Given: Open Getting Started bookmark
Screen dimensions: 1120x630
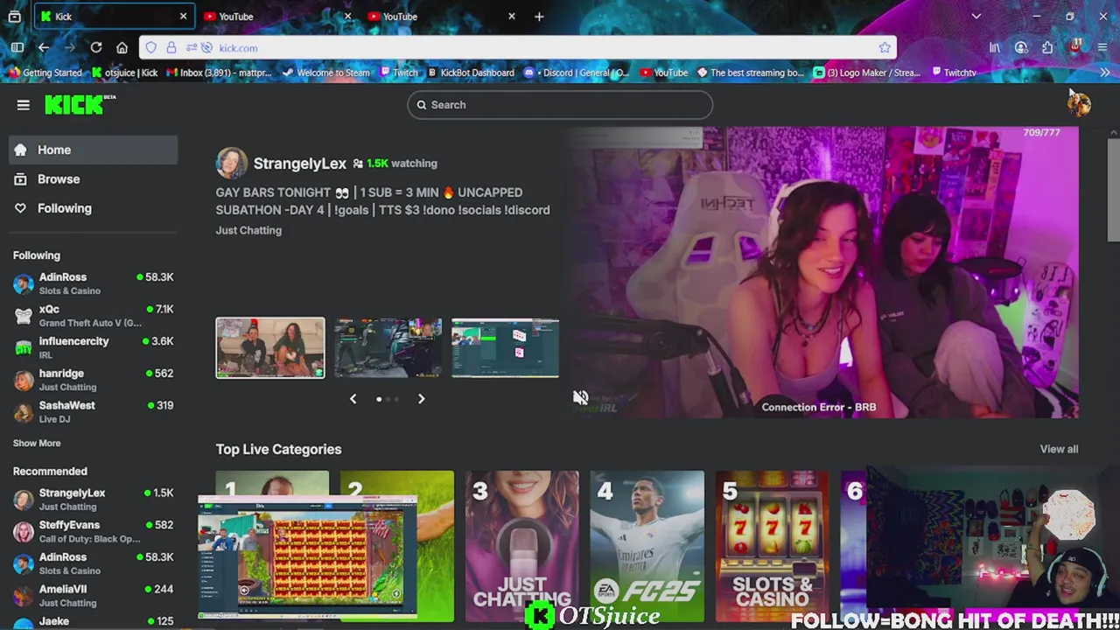Looking at the screenshot, I should click(45, 73).
